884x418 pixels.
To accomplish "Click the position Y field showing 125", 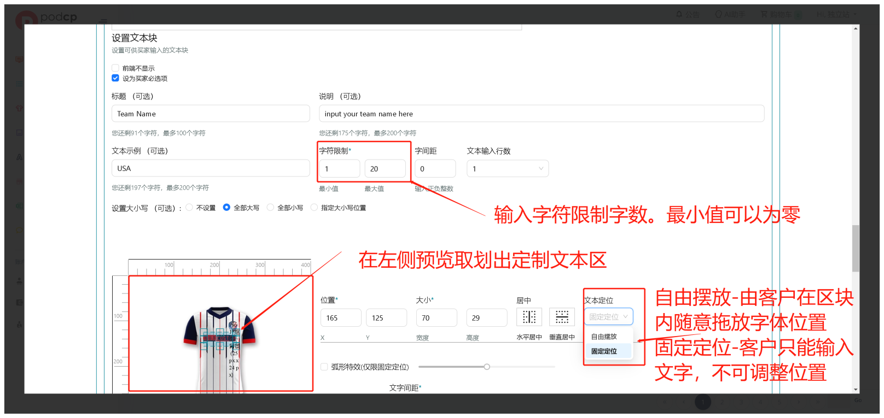I will point(386,317).
